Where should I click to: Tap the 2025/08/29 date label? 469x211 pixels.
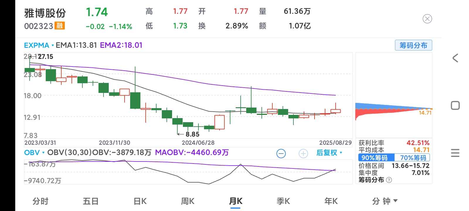tap(335, 143)
